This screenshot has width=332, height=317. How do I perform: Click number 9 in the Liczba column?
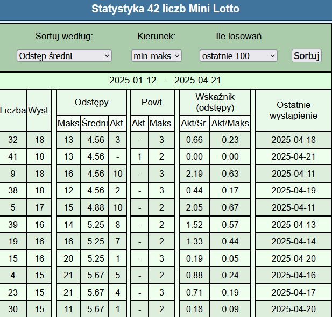pos(13,174)
